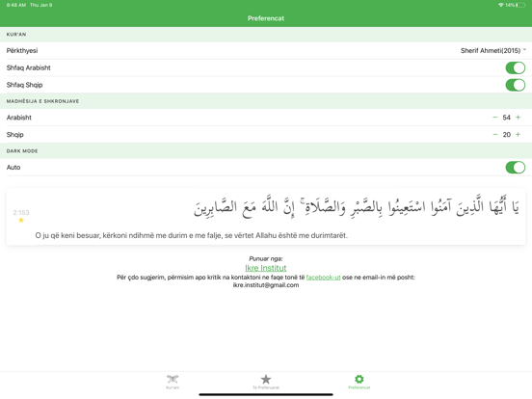The width and height of the screenshot is (532, 399).
Task: Click the DARK MODE section header
Action: click(x=22, y=151)
